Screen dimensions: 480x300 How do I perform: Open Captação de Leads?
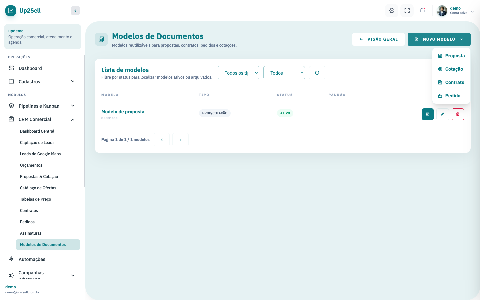(48, 143)
